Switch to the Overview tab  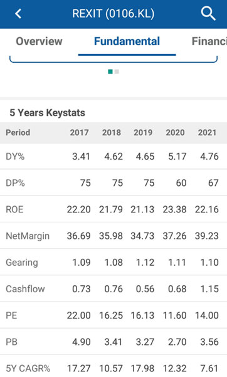click(39, 41)
